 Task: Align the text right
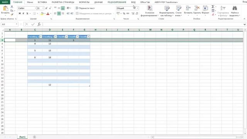tap(63, 14)
